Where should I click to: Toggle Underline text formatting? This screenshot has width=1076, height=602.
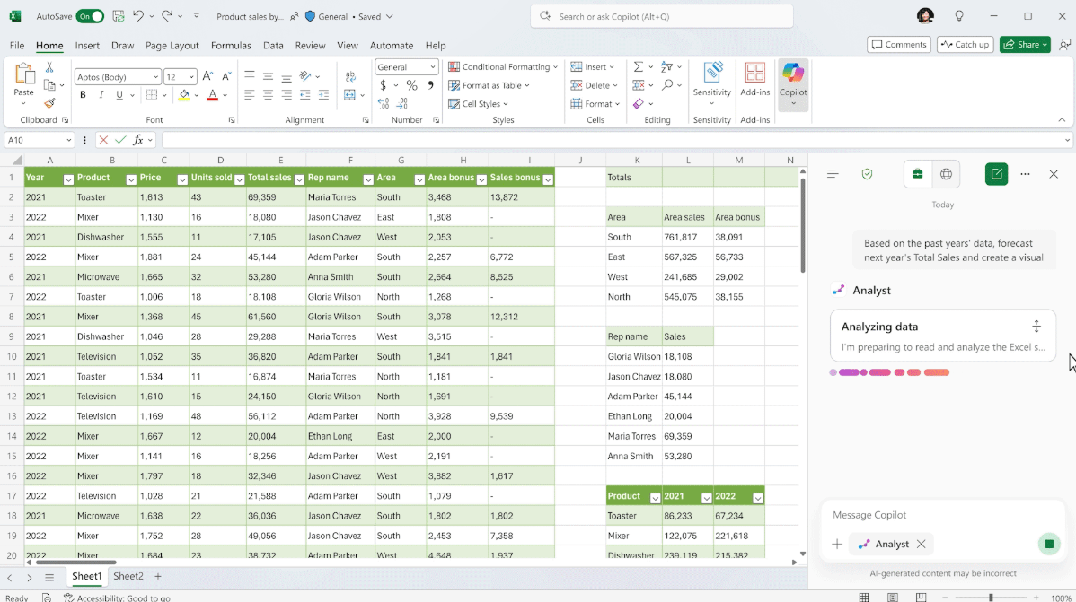[119, 95]
